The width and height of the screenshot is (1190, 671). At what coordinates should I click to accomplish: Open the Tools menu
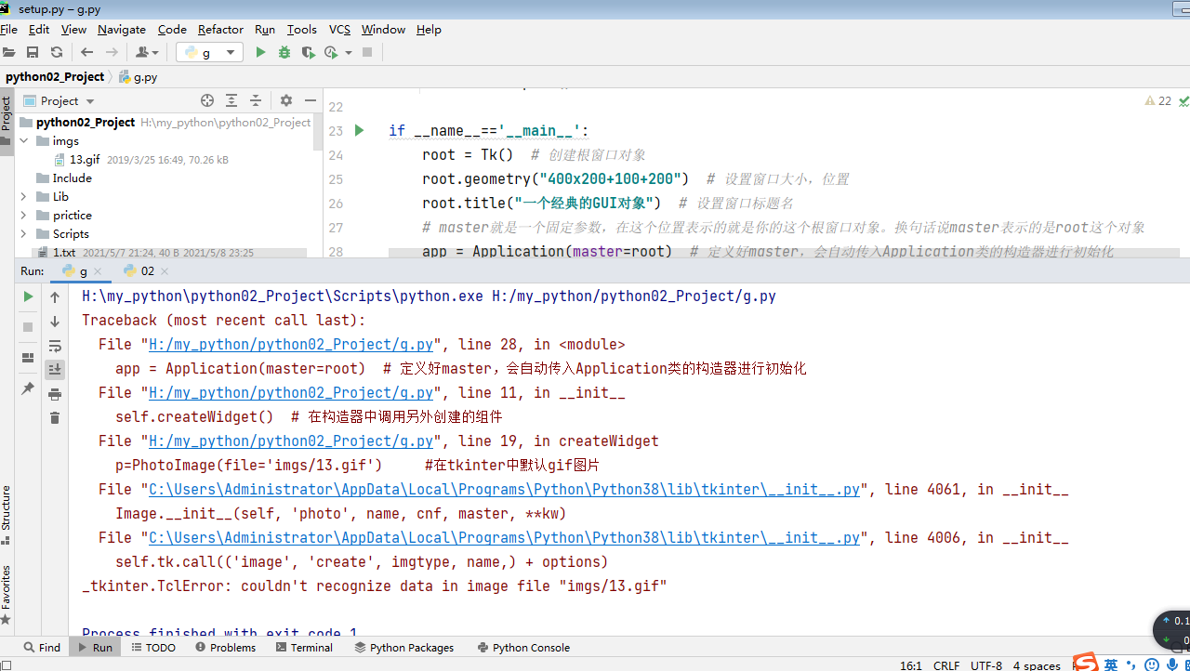[x=301, y=30]
